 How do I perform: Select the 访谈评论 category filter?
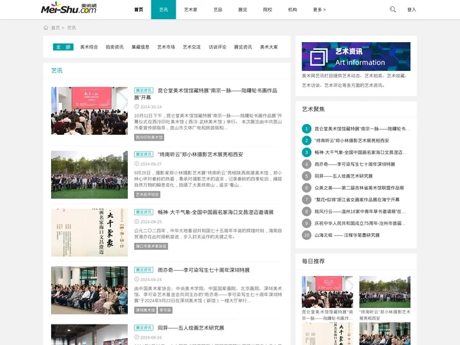217,47
